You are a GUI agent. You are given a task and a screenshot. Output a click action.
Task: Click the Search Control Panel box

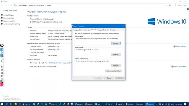180,5
